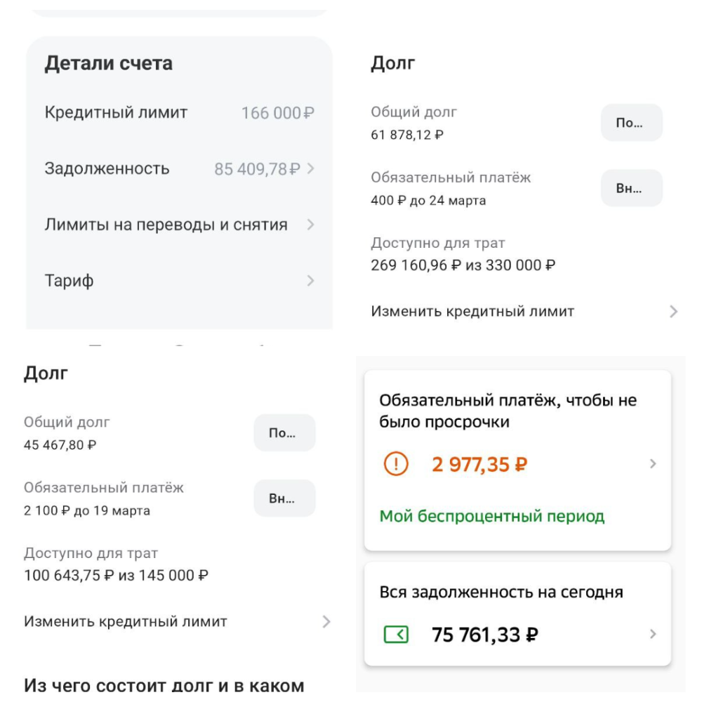The height and width of the screenshot is (702, 702).
Task: Open the chevron beside 75 761,33 ₽ debt
Action: (x=653, y=635)
